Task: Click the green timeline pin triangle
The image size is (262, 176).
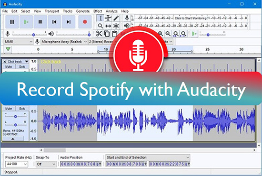Action: pyautogui.click(x=8, y=49)
